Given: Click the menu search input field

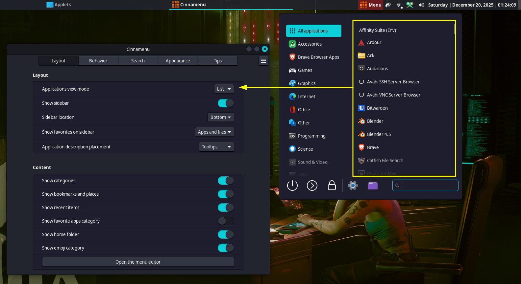Looking at the screenshot, I should pyautogui.click(x=428, y=185).
